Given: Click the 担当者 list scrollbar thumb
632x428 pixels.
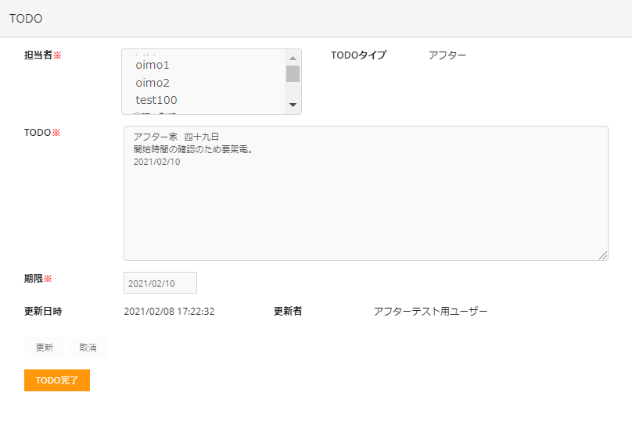Looking at the screenshot, I should coord(293,74).
